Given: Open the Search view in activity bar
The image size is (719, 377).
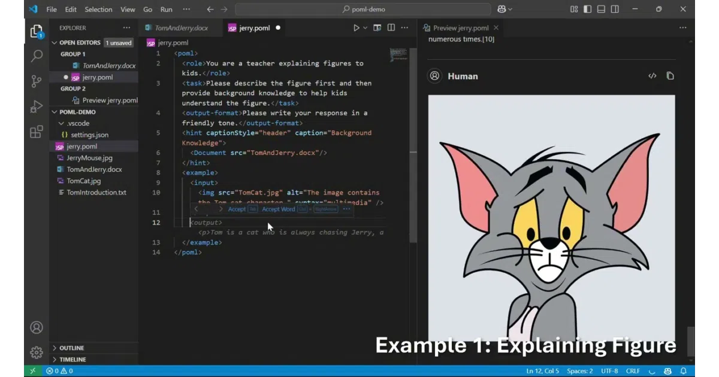Looking at the screenshot, I should click(37, 56).
